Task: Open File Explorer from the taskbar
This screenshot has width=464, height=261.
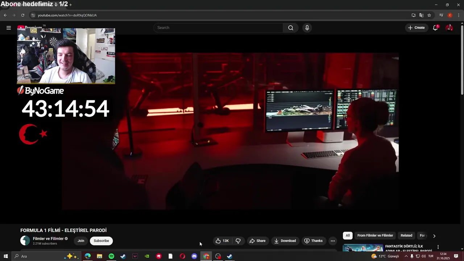Action: click(99, 256)
